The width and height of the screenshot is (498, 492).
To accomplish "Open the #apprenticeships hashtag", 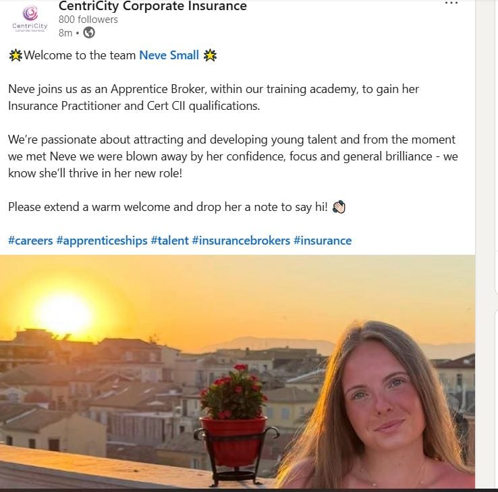I will (102, 241).
